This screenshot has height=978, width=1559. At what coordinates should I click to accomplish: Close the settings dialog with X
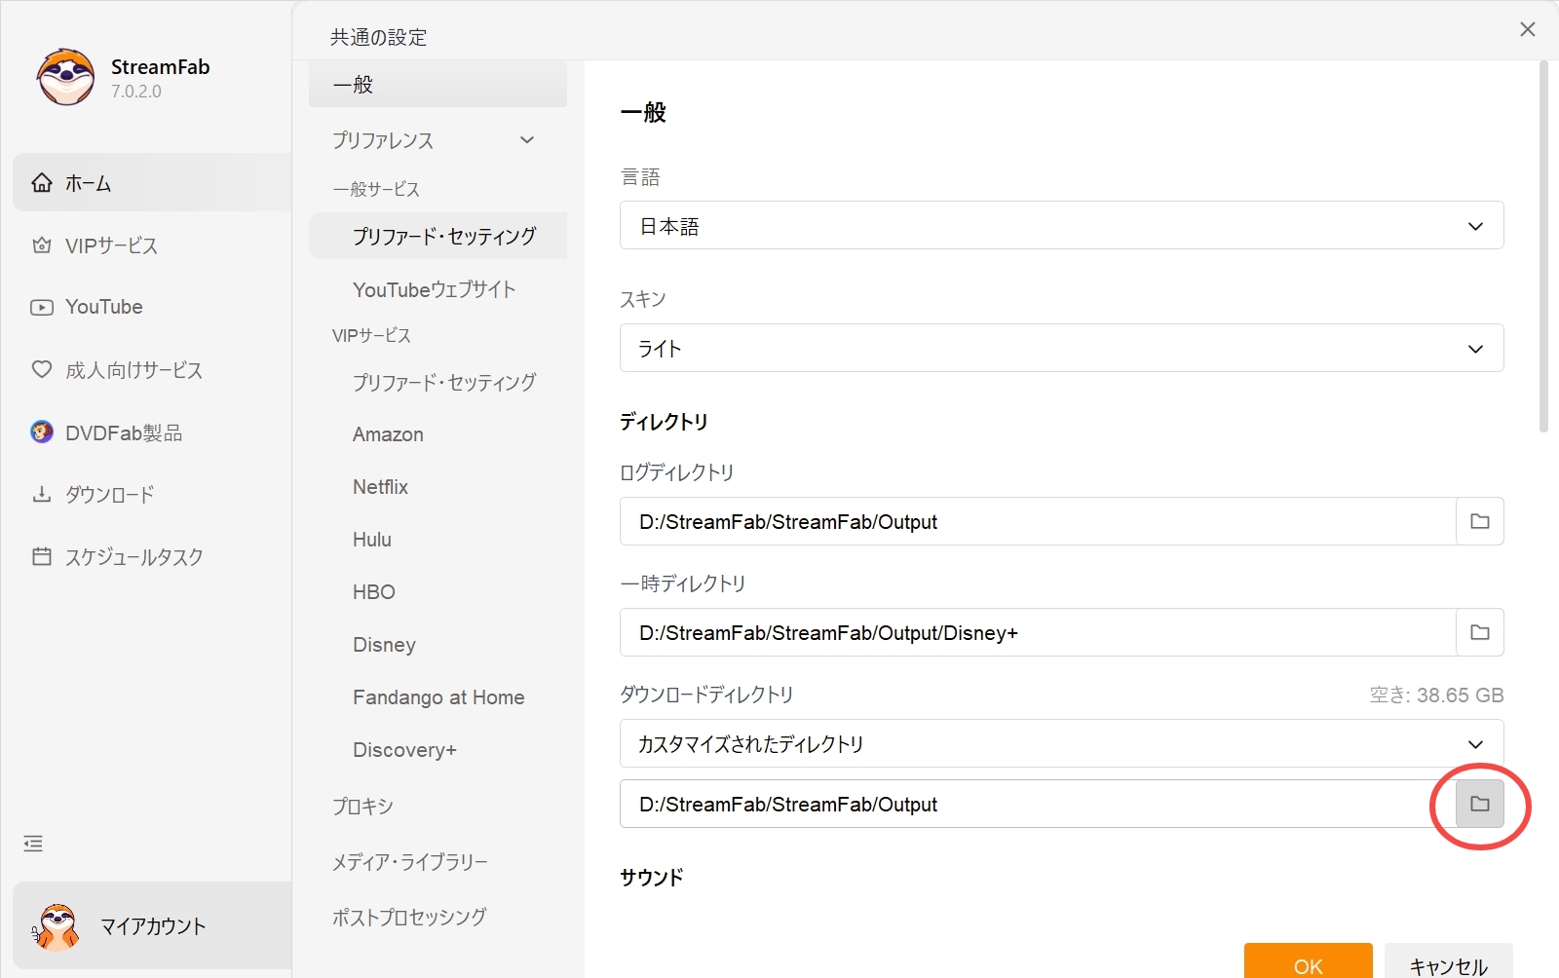click(x=1527, y=29)
